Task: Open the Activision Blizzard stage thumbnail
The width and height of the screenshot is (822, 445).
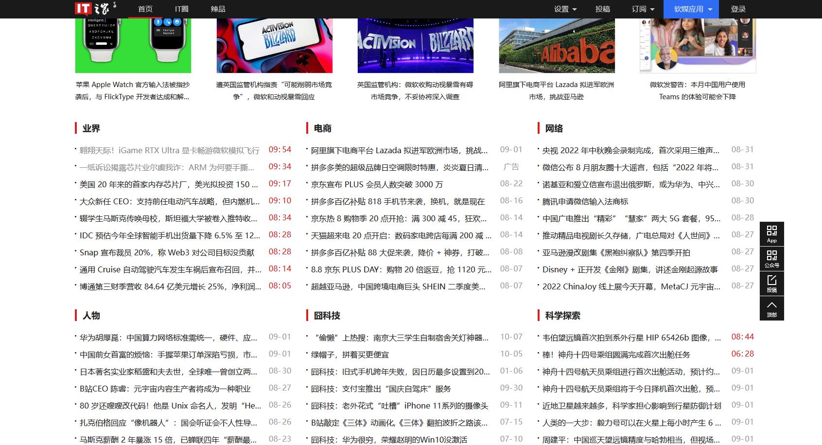Action: click(416, 46)
